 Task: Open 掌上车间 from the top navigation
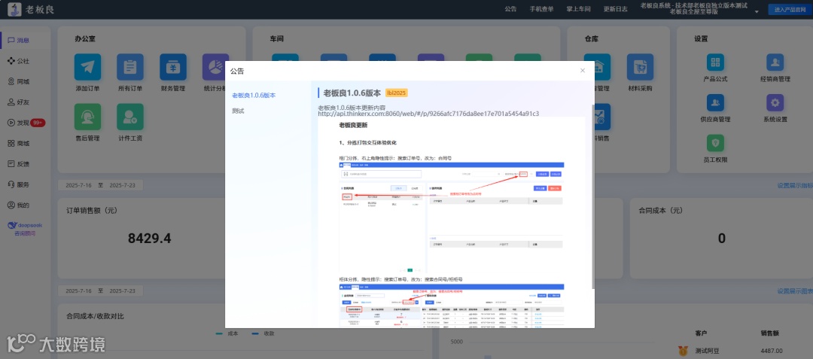coord(578,9)
